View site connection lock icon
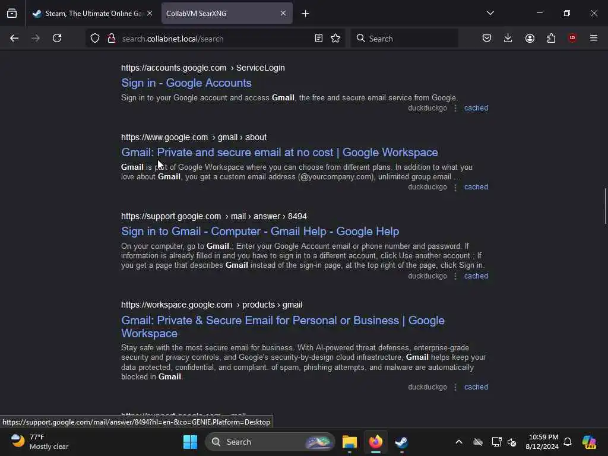The width and height of the screenshot is (608, 456). click(112, 39)
